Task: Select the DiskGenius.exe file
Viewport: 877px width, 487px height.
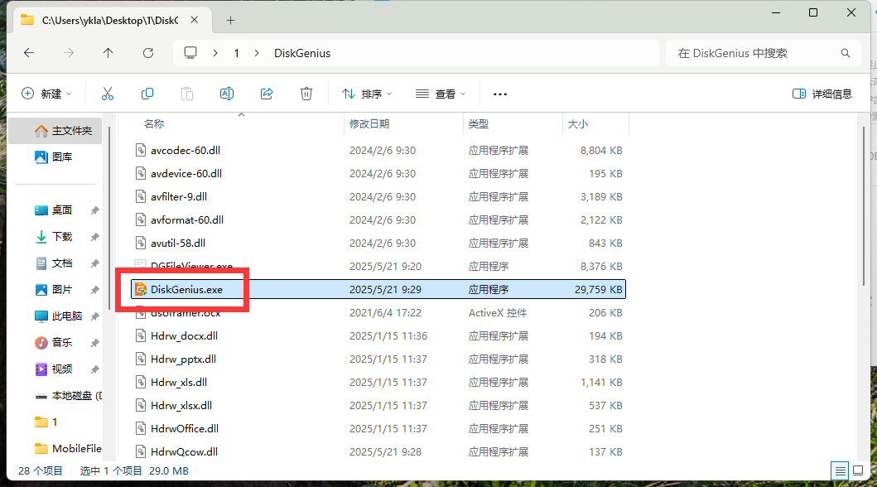Action: click(378, 289)
